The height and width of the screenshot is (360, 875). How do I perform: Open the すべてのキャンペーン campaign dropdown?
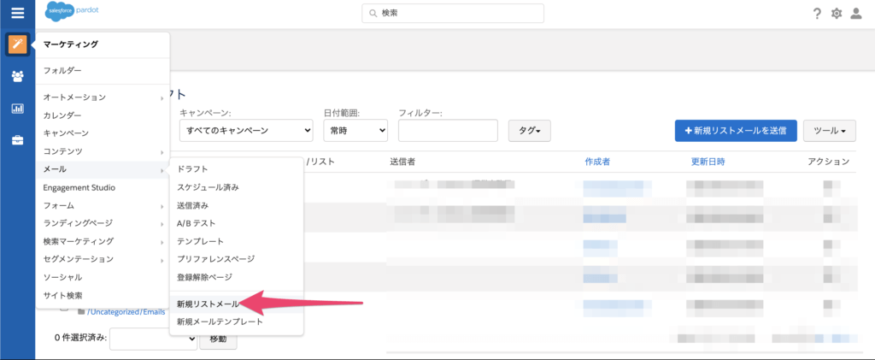(246, 130)
